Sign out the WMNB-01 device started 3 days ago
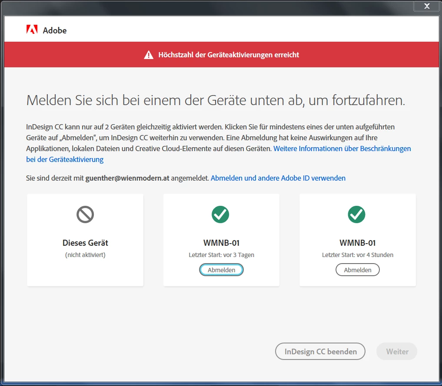Screen dimensions: 442x386 pyautogui.click(x=221, y=270)
